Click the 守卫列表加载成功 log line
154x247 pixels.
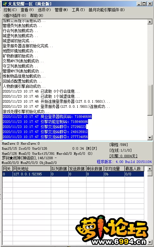click(20, 66)
